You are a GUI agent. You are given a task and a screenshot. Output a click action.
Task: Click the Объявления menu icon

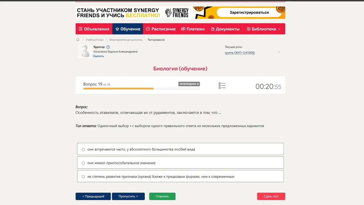click(x=81, y=29)
